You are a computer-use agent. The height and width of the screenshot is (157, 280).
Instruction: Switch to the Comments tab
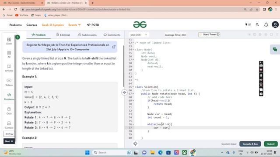tap(112, 35)
